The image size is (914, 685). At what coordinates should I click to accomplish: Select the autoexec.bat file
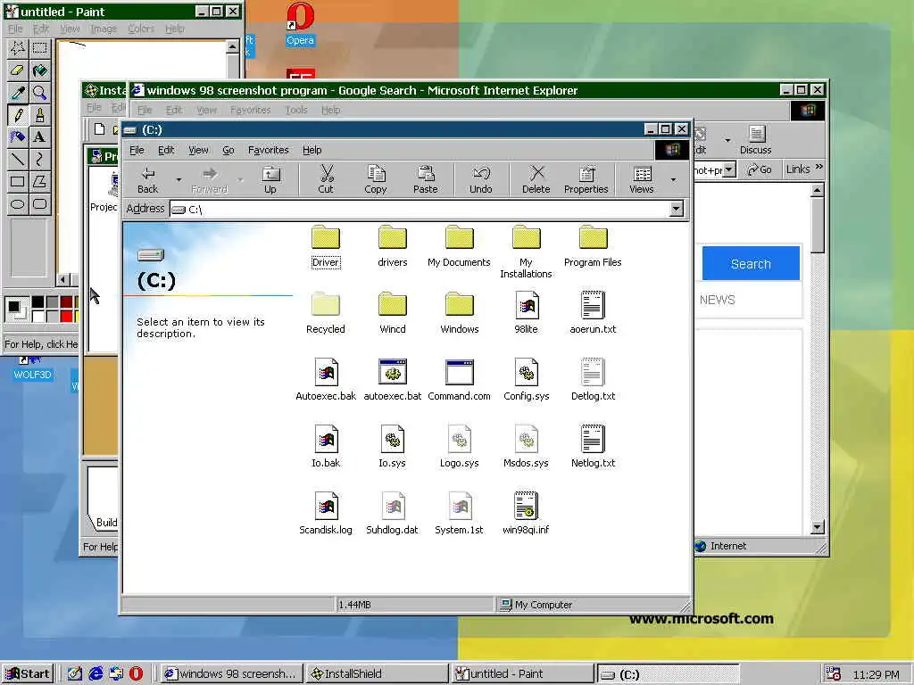coord(393,380)
